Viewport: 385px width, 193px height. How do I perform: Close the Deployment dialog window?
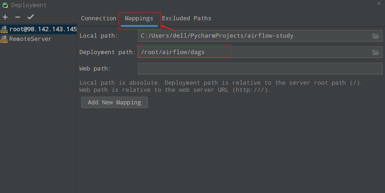tap(379, 4)
